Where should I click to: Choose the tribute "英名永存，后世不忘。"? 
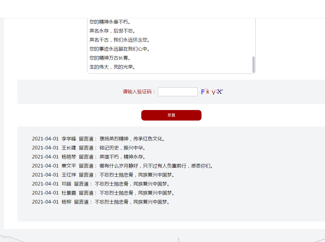click(x=112, y=31)
